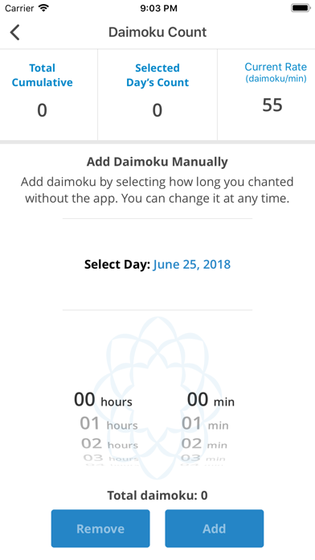Tap the 00 min picker row
Viewport: 315px width, 560px height.
(211, 400)
